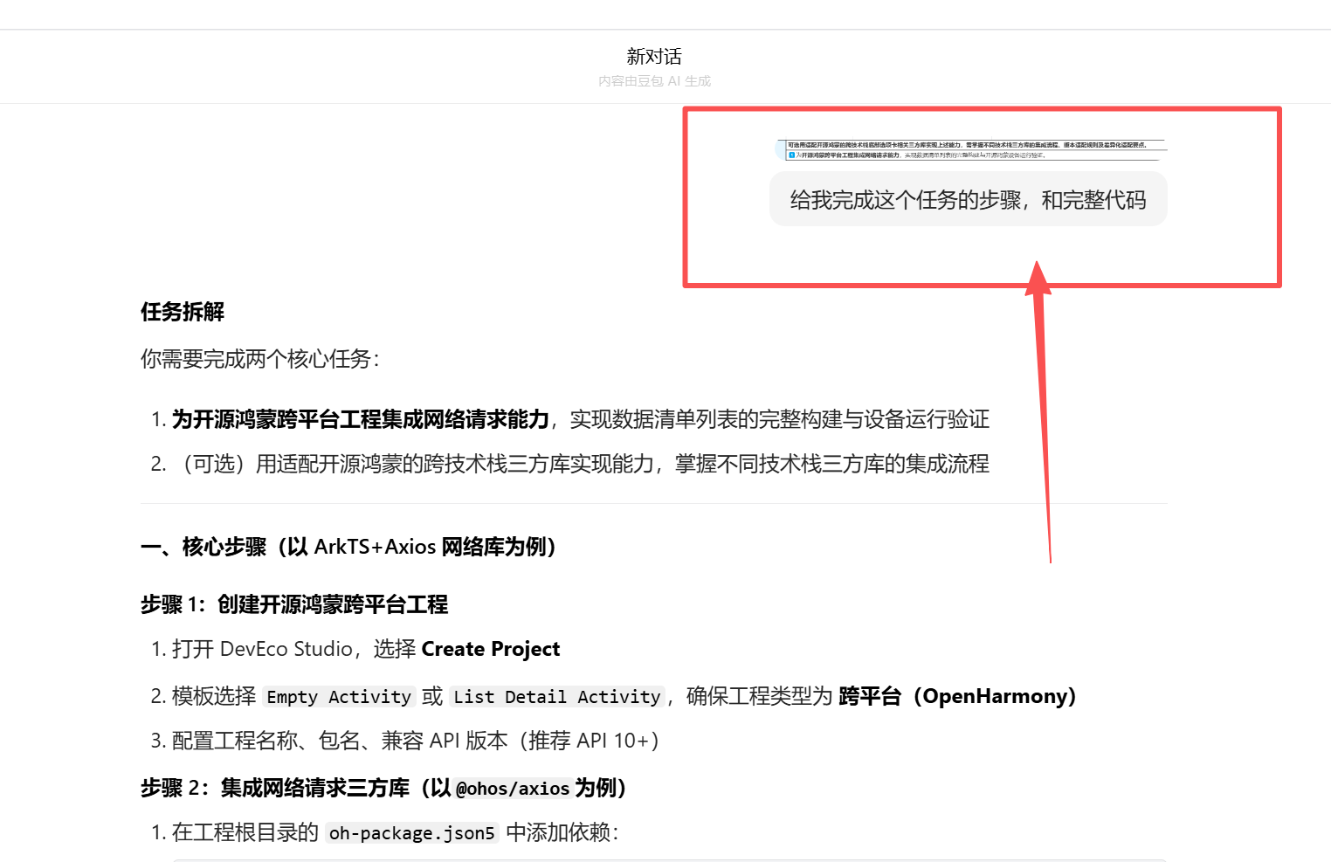The width and height of the screenshot is (1331, 862).
Task: Click the 核心步骤 section heading
Action: point(349,547)
